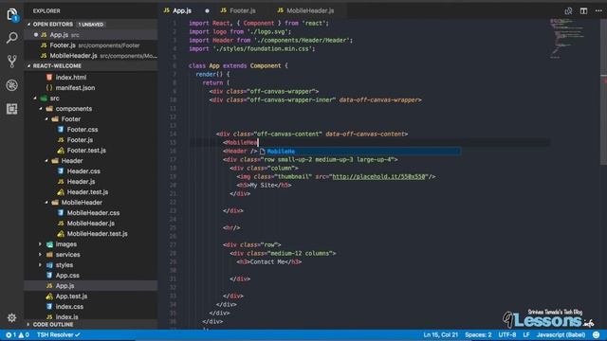Open Footer.css file

click(x=83, y=130)
